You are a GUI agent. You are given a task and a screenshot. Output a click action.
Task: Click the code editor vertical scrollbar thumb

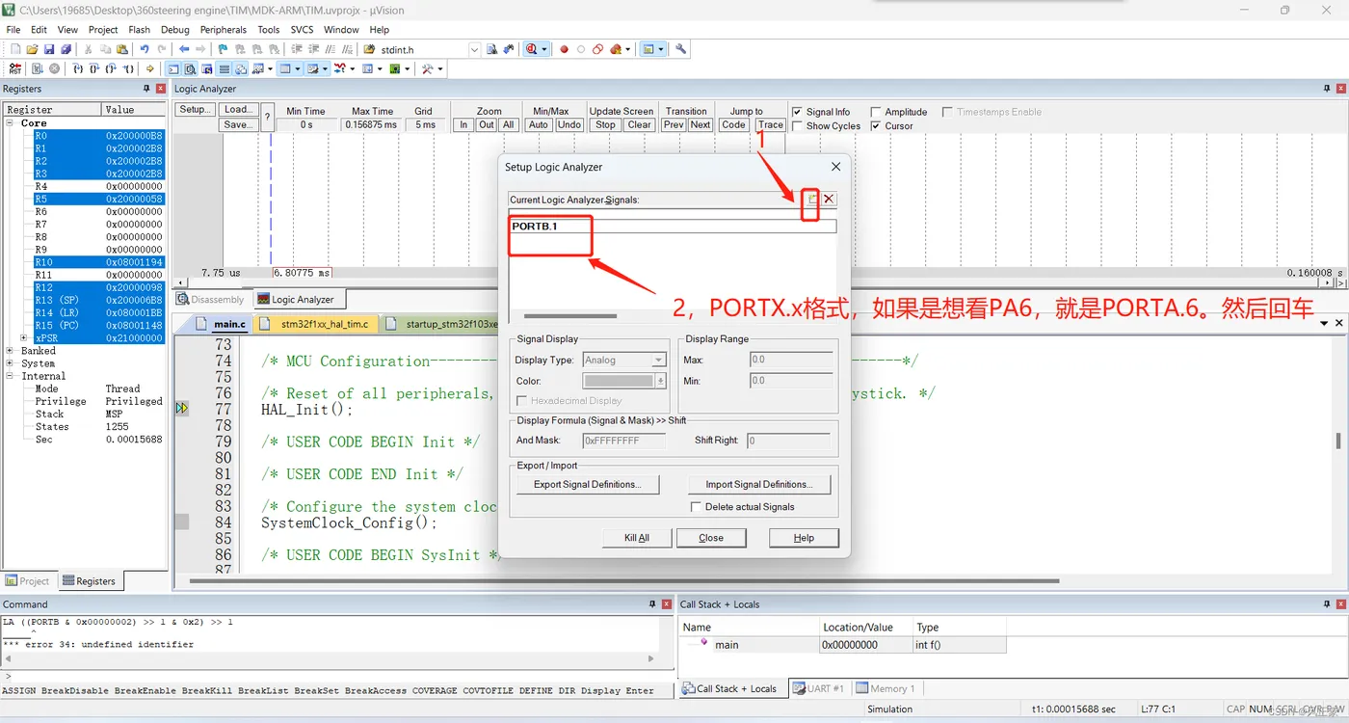[x=1337, y=441]
